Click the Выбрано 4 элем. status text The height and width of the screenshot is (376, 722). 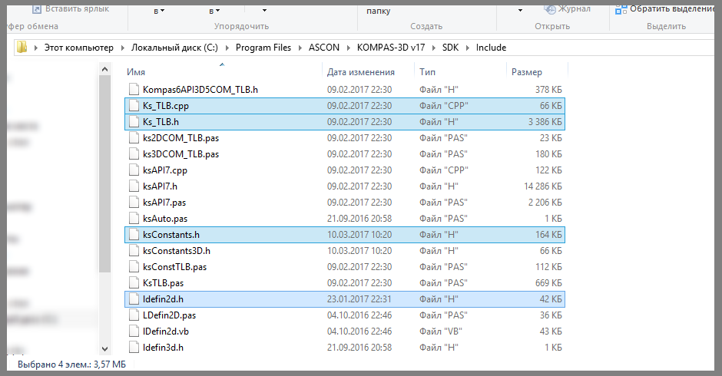coord(71,364)
